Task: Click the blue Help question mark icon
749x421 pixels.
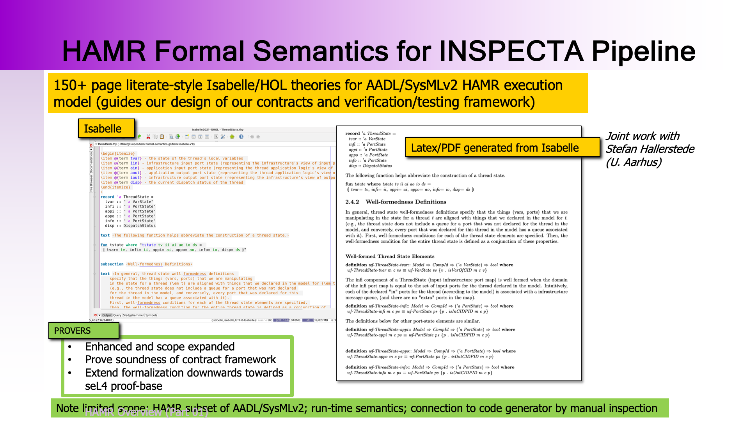Action: click(241, 136)
